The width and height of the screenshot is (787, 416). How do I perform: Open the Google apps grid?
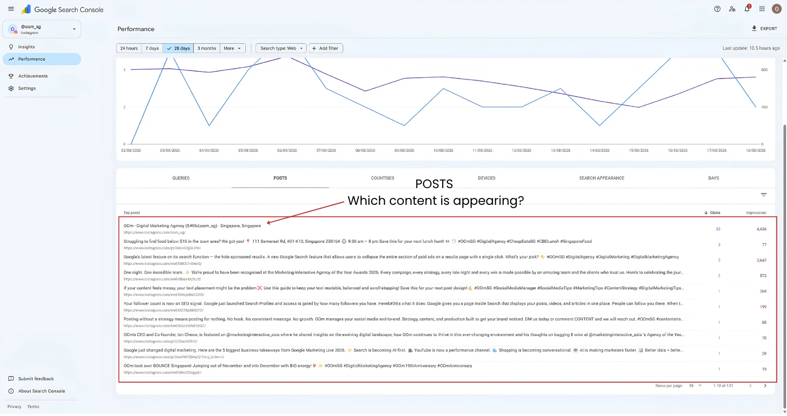tap(762, 9)
